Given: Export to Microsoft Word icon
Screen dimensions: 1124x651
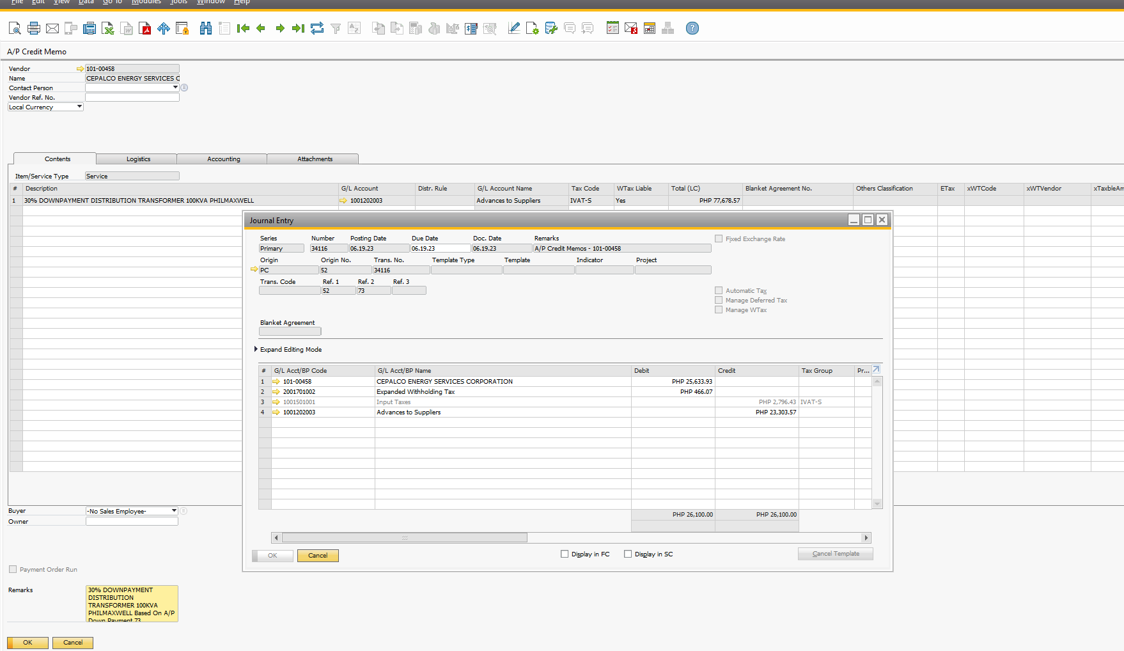Looking at the screenshot, I should [x=127, y=28].
